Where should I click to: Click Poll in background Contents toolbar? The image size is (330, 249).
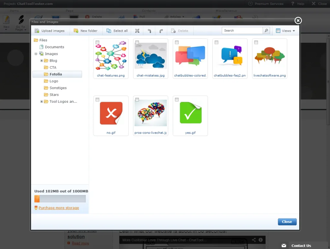pos(139,16)
